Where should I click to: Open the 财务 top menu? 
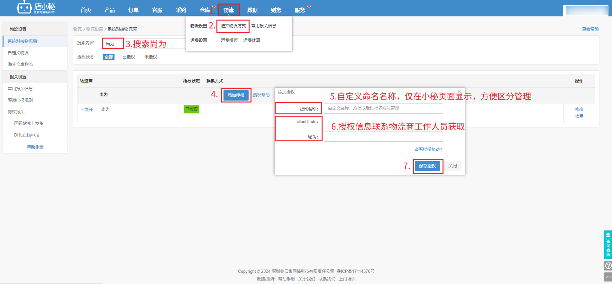click(276, 10)
